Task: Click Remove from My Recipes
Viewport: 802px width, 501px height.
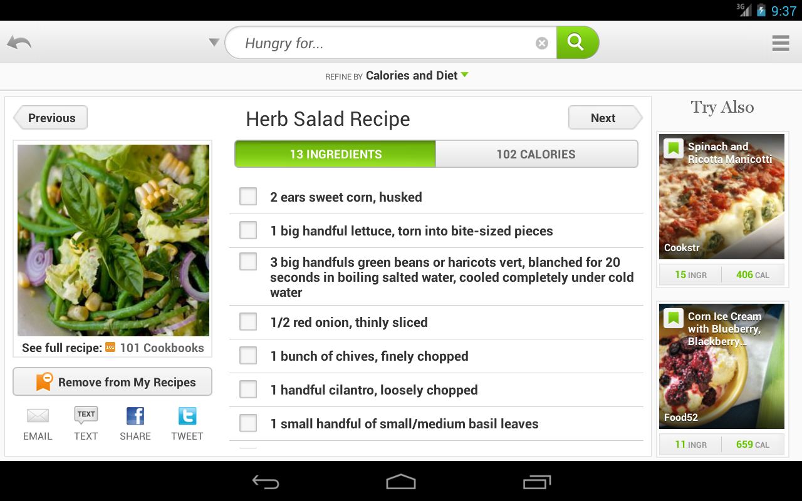Action: point(112,381)
